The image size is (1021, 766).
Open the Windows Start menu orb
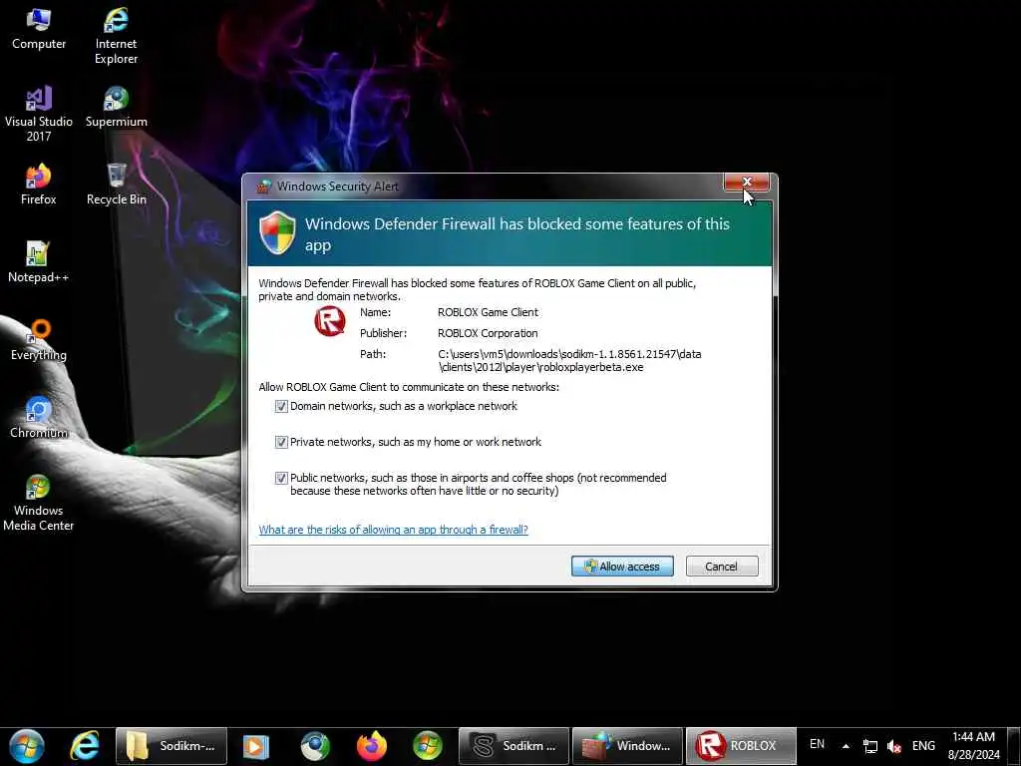point(27,746)
